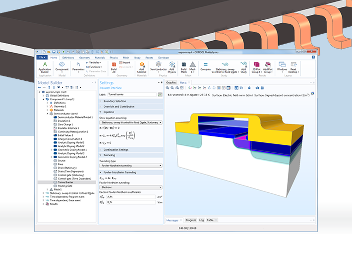Open the Variables menu button
This screenshot has width=352, height=259.
(x=93, y=62)
